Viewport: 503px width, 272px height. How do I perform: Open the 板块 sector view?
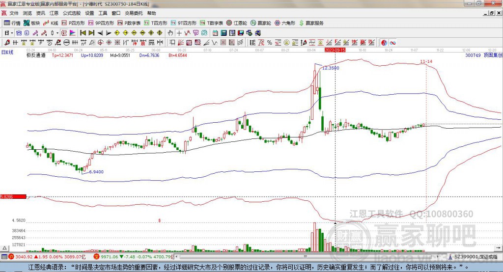coord(32,23)
